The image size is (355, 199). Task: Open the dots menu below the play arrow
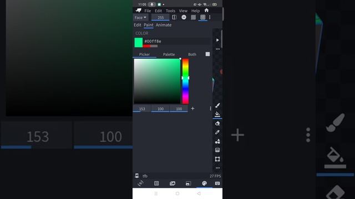(x=217, y=49)
